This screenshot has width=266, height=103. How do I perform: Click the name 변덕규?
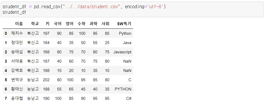(x=17, y=80)
